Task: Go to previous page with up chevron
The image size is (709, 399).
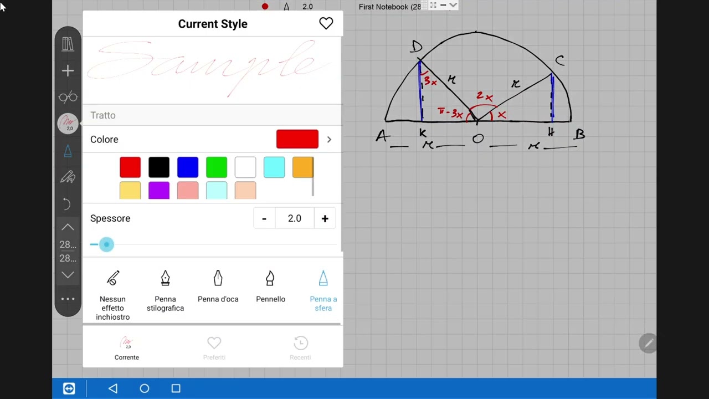Action: tap(68, 227)
